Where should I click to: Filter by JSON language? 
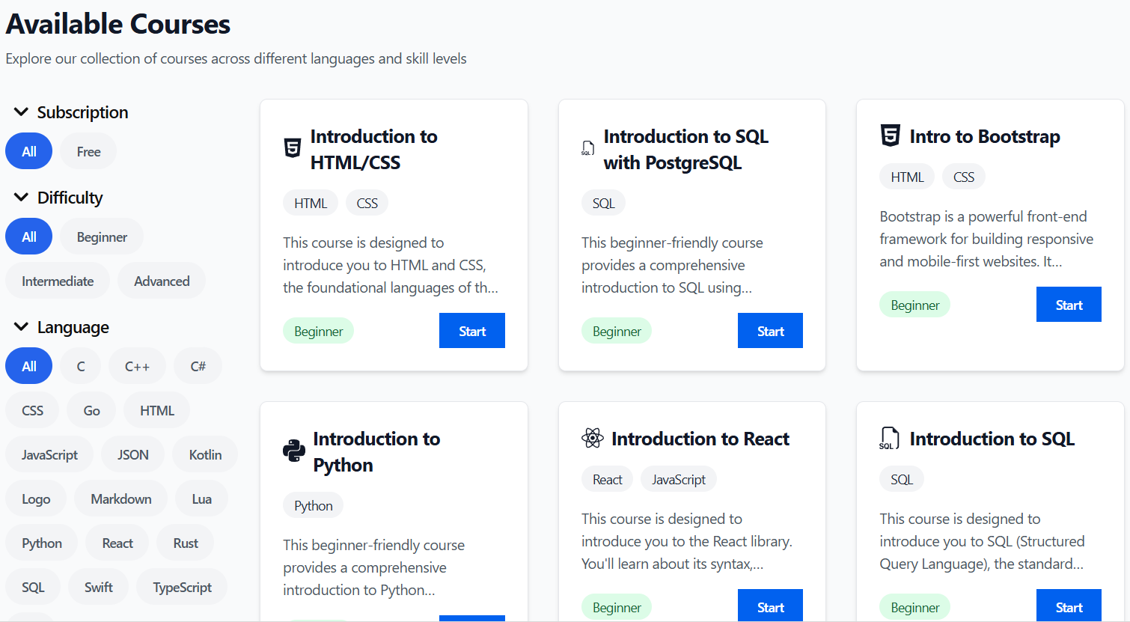tap(132, 454)
